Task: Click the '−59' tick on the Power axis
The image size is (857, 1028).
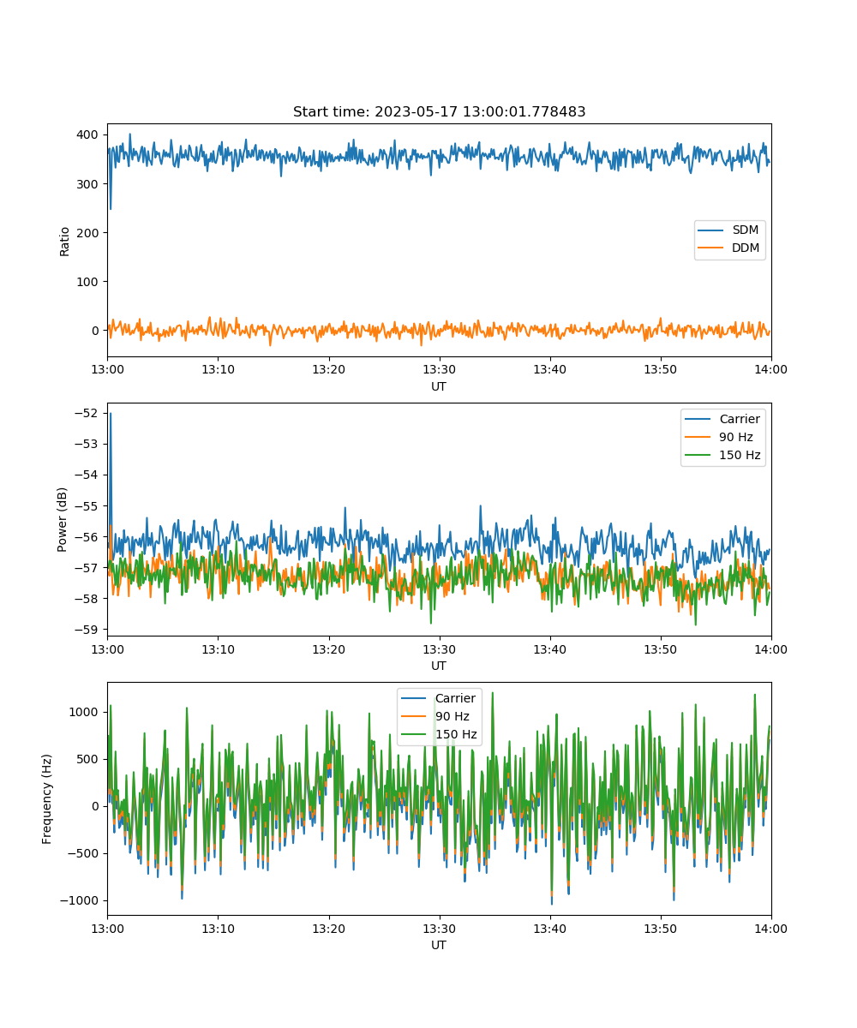Action: tap(88, 629)
